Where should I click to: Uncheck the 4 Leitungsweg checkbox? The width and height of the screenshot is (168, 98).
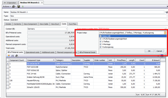[x=100, y=47]
